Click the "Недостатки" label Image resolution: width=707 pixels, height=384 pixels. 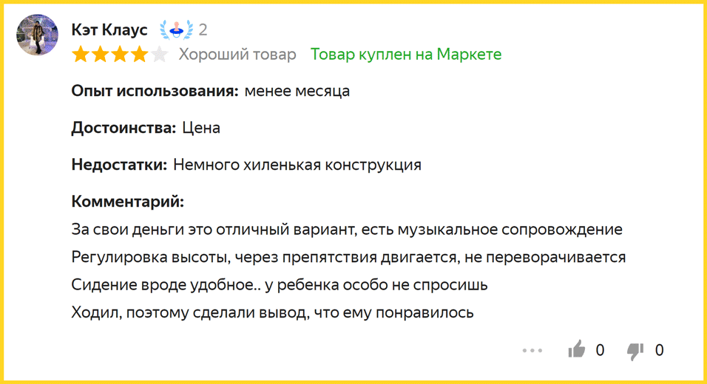click(x=119, y=165)
